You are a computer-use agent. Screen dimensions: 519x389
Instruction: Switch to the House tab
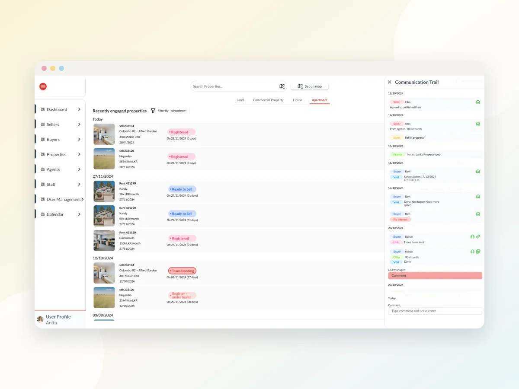point(298,100)
